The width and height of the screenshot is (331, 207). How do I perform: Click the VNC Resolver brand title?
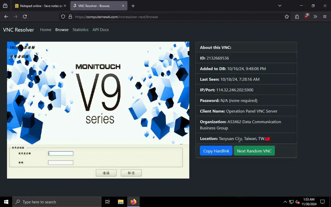click(19, 29)
